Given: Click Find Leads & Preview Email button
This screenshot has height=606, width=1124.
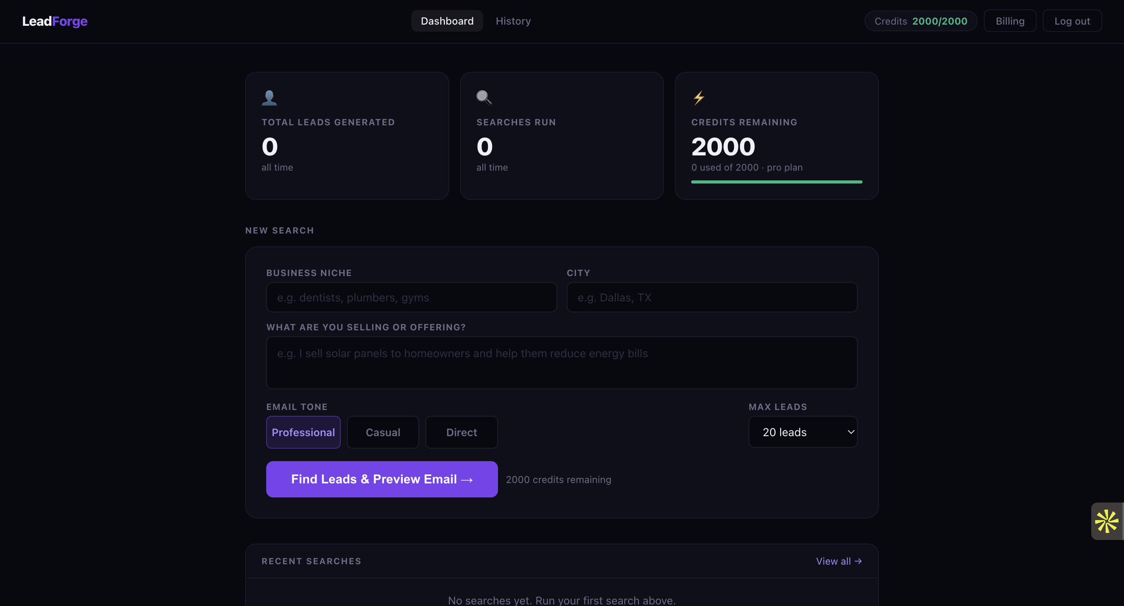Looking at the screenshot, I should (x=382, y=479).
